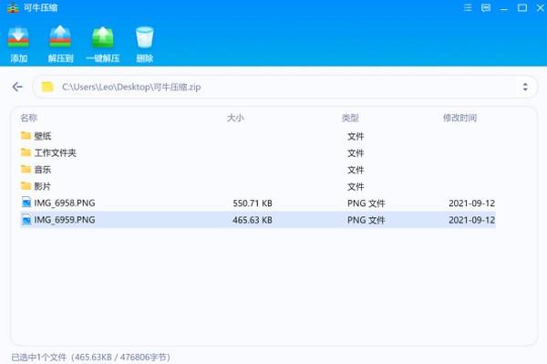
Task: Go back with the left arrow
Action: click(x=17, y=87)
